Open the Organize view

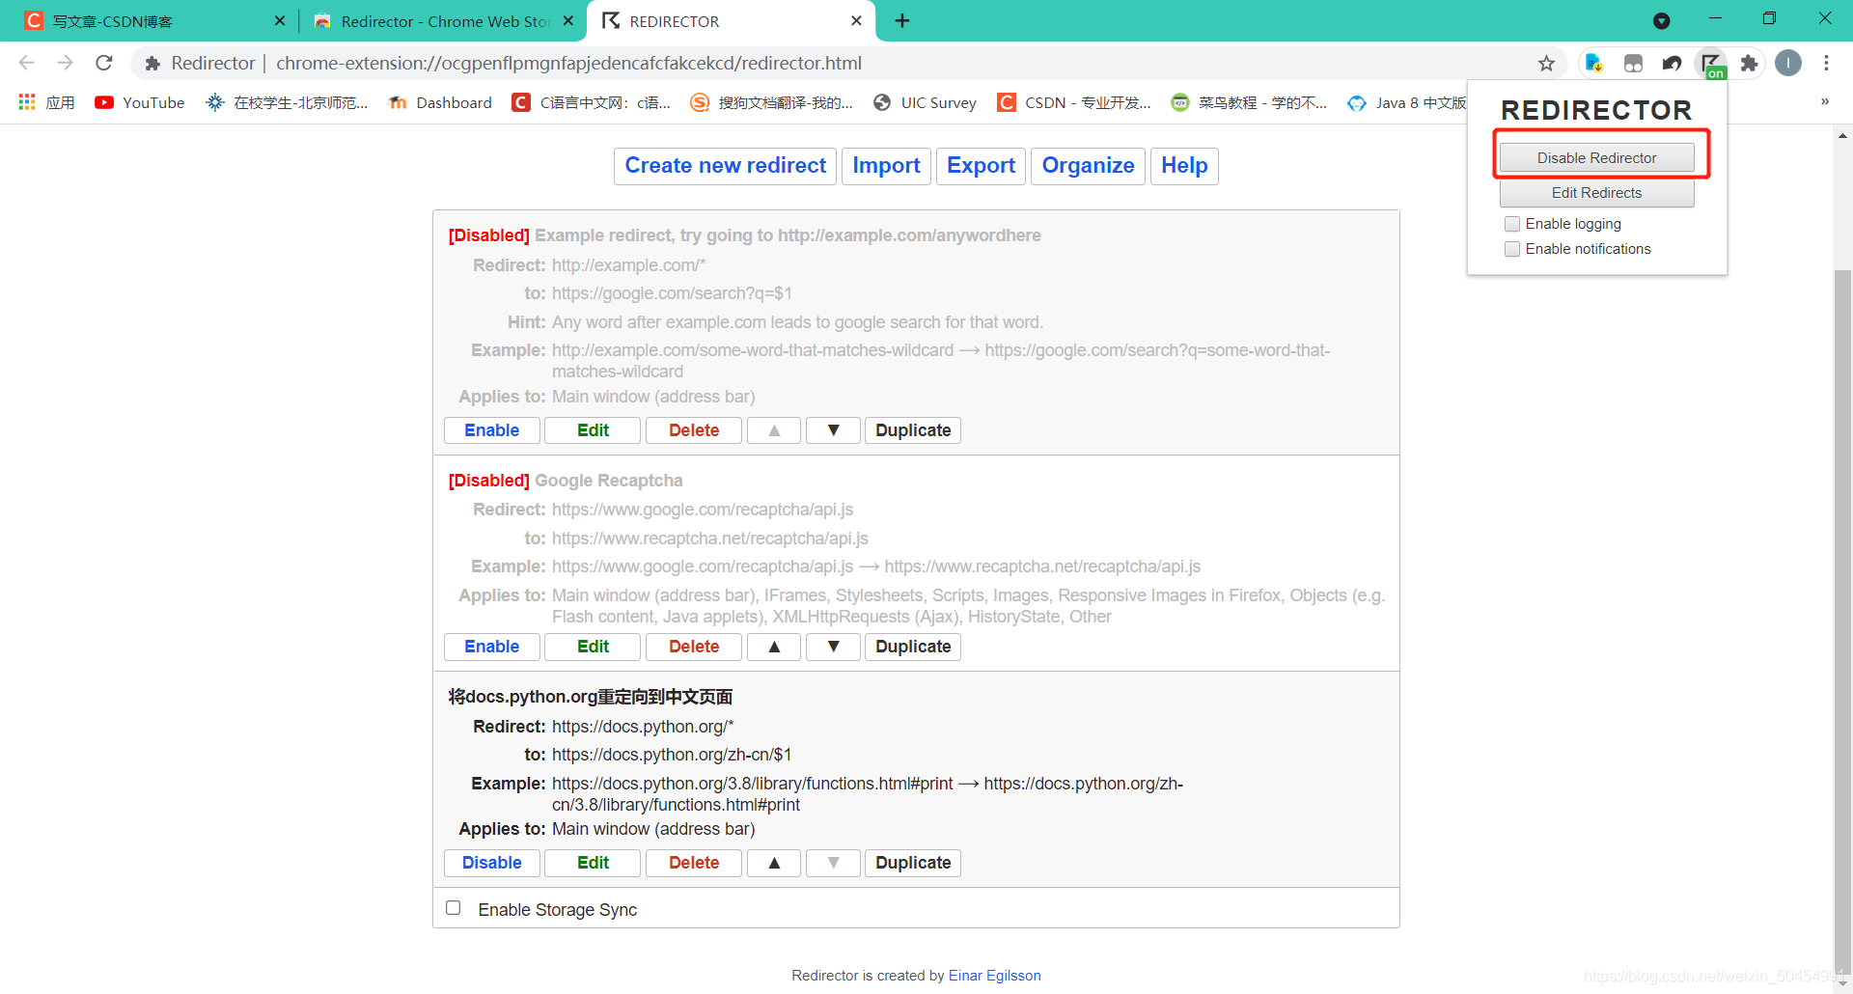(x=1088, y=166)
